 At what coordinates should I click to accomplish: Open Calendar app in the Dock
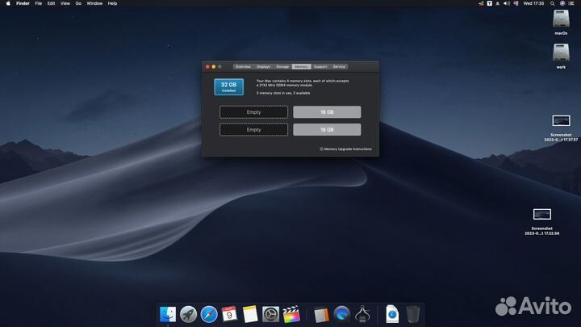point(229,314)
